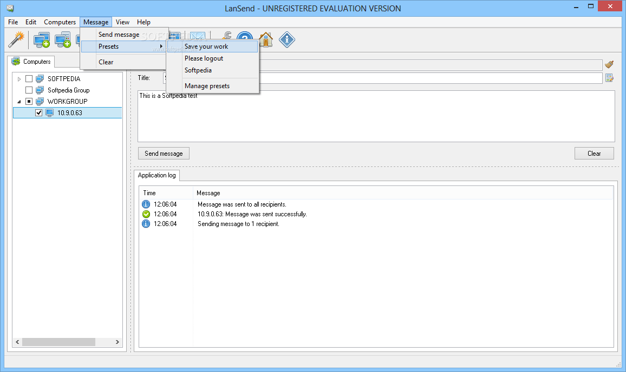Open Manage presets
Screen dimensions: 626x372
click(212, 86)
